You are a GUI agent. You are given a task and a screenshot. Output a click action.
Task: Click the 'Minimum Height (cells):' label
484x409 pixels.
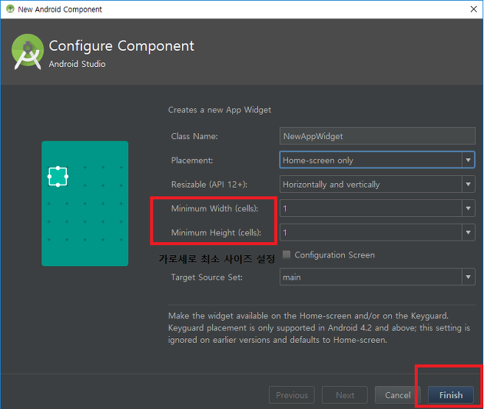pos(216,233)
